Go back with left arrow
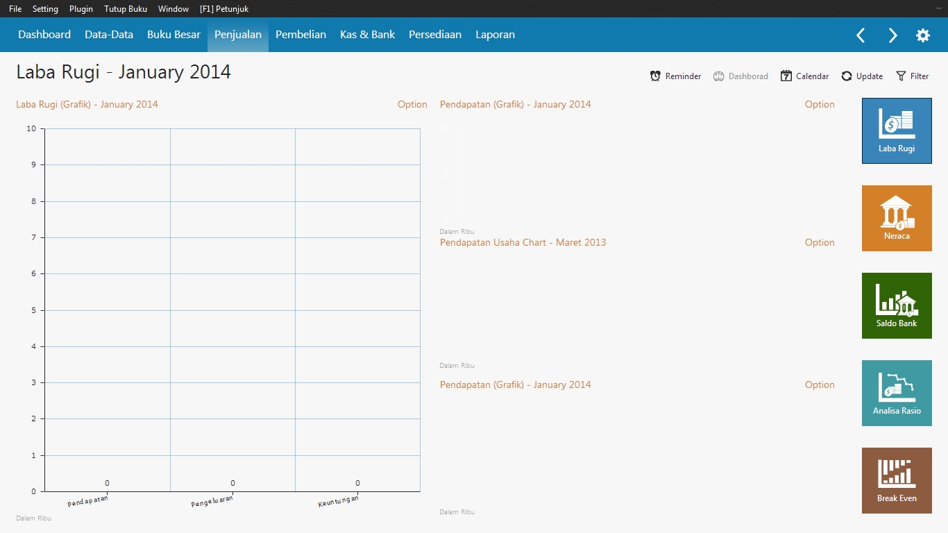The height and width of the screenshot is (533, 948). [861, 35]
